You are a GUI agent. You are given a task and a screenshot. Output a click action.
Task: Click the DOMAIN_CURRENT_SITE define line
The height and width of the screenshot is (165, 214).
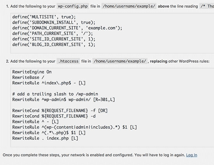(67, 28)
